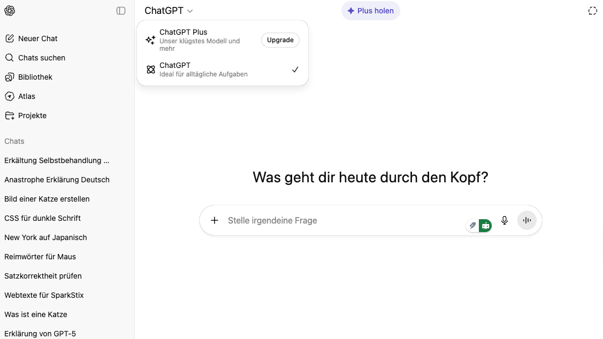Open the ChatGPT model dropdown chevron
The image size is (603, 339).
pyautogui.click(x=189, y=10)
